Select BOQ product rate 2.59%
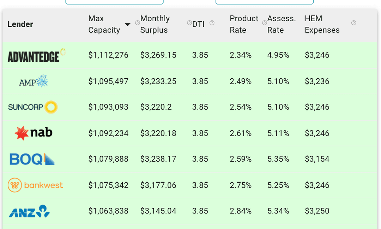Image resolution: width=381 pixels, height=229 pixels. (241, 159)
